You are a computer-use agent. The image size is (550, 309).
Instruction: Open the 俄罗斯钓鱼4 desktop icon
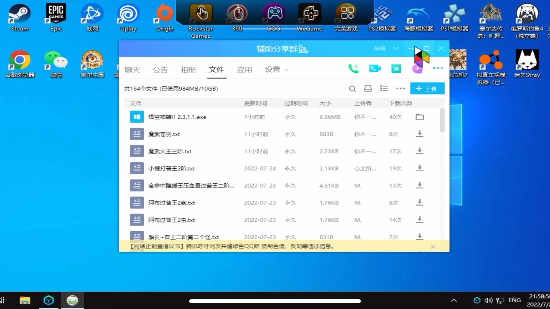tap(527, 21)
